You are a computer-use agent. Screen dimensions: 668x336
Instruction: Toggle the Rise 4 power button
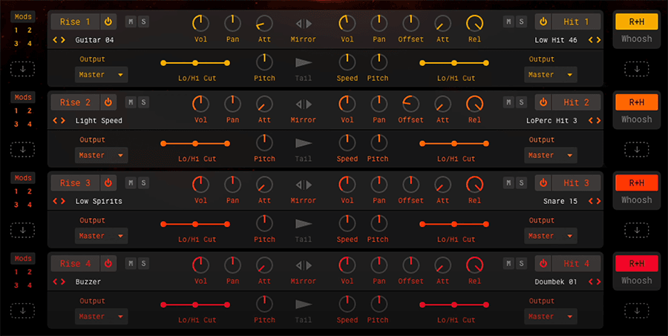(108, 263)
